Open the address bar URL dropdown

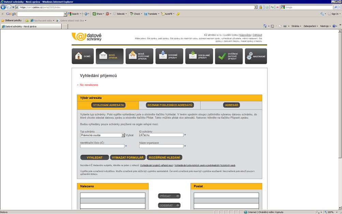tap(256, 7)
